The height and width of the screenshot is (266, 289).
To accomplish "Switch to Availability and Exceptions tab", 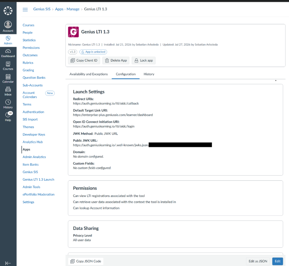I will pos(88,74).
